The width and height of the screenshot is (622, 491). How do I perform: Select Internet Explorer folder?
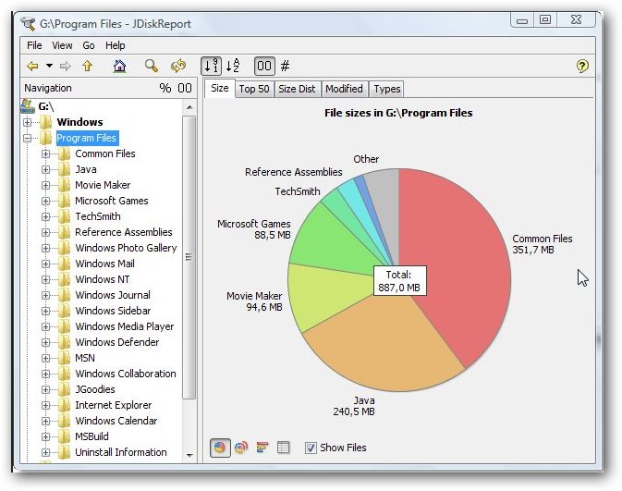(114, 405)
